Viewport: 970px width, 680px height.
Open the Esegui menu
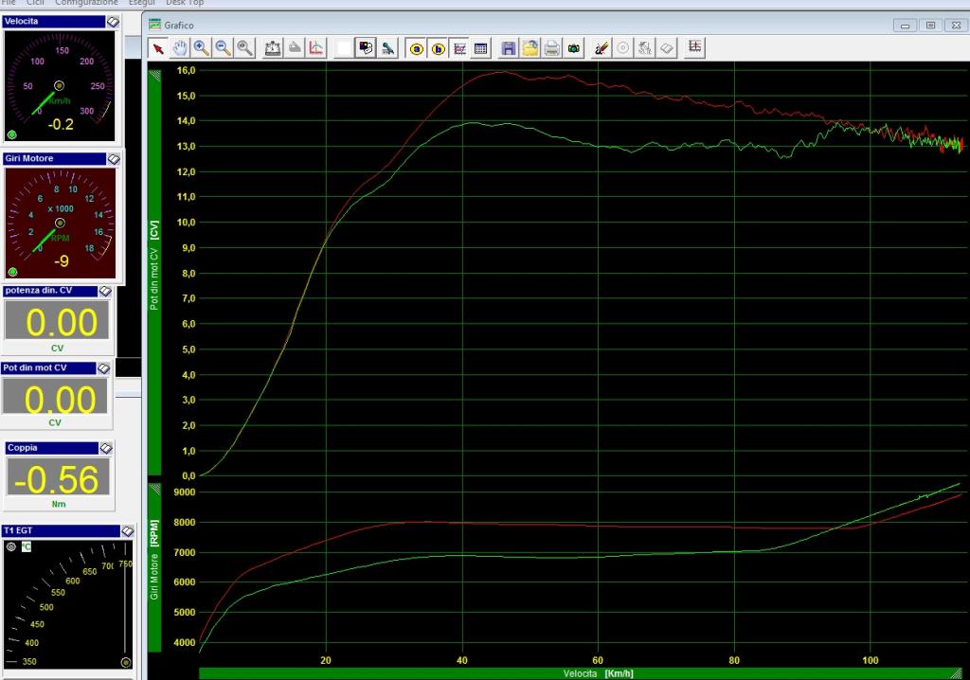[142, 3]
